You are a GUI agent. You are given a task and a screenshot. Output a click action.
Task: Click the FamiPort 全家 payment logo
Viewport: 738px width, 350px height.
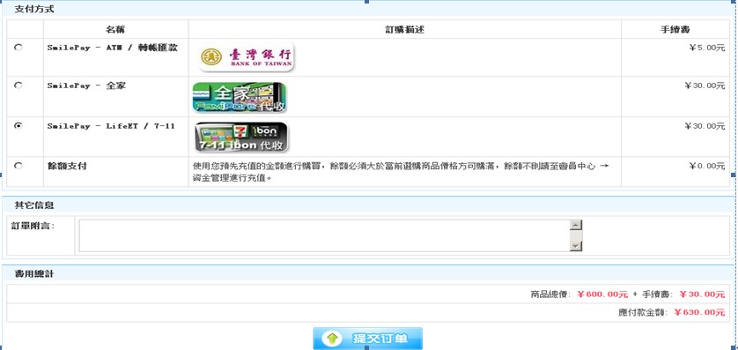240,98
